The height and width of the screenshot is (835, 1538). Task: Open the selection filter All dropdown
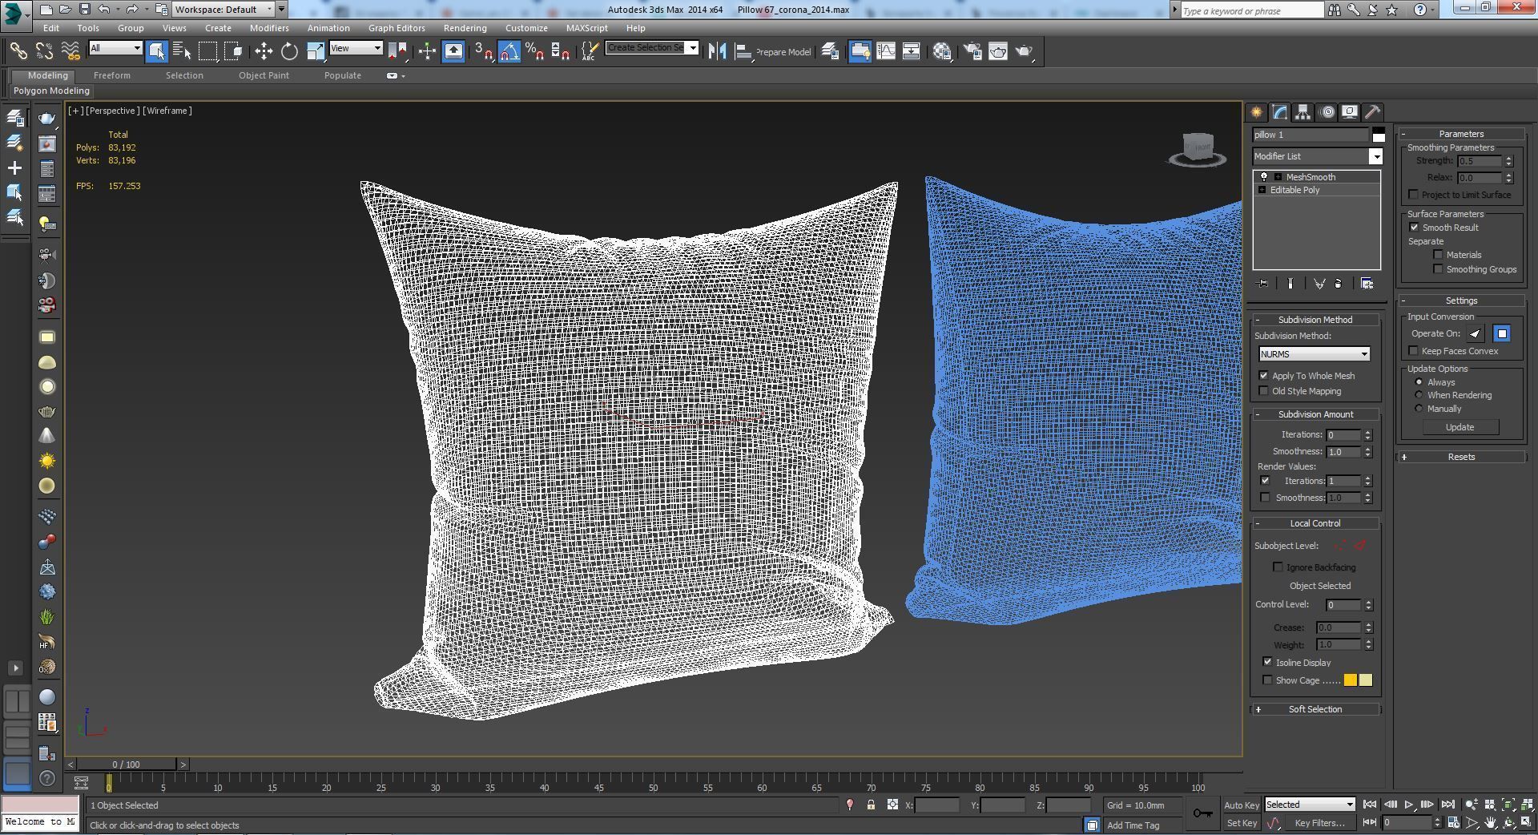115,48
